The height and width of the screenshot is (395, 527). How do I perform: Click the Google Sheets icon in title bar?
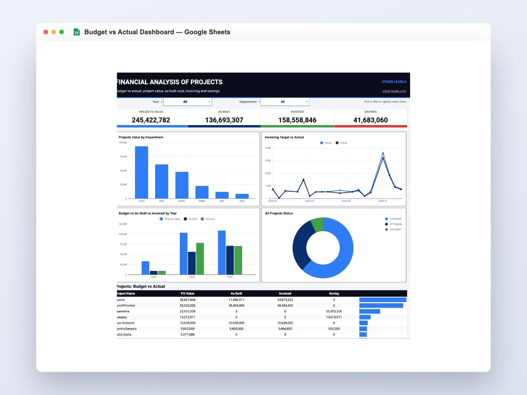coord(76,32)
